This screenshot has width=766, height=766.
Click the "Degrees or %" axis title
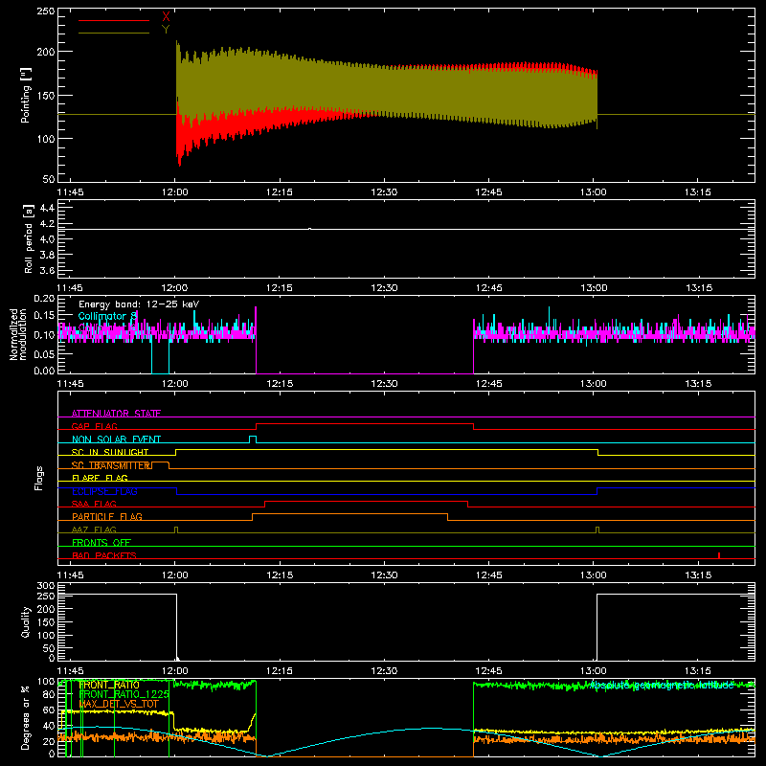[26, 717]
